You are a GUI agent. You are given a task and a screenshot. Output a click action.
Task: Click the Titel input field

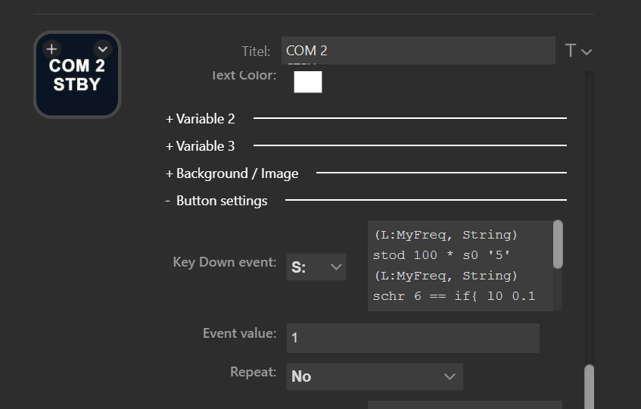(x=418, y=51)
